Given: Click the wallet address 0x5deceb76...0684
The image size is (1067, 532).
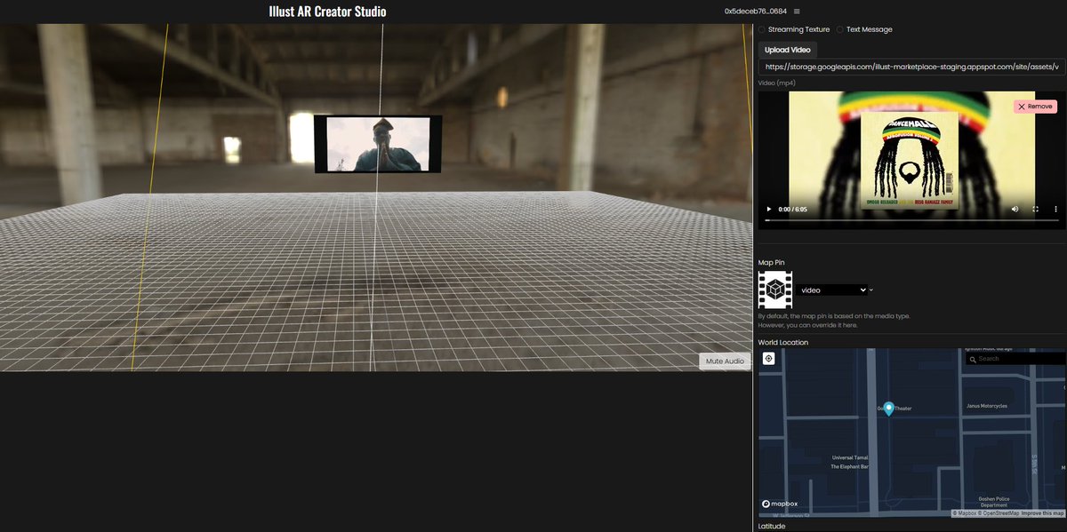Looking at the screenshot, I should coord(755,12).
